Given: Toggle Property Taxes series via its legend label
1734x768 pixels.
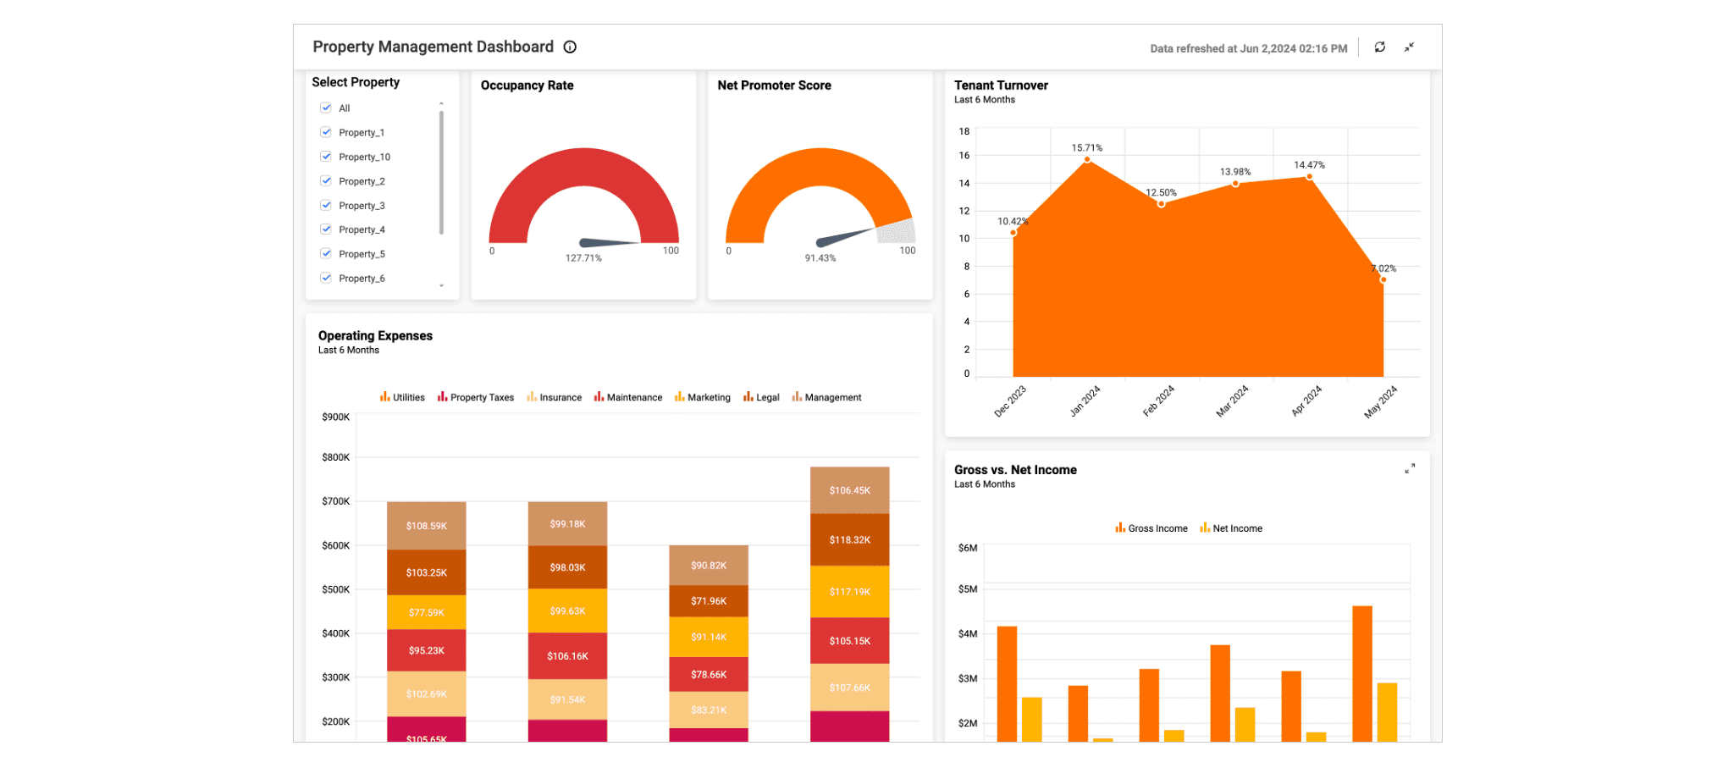Looking at the screenshot, I should pos(482,396).
